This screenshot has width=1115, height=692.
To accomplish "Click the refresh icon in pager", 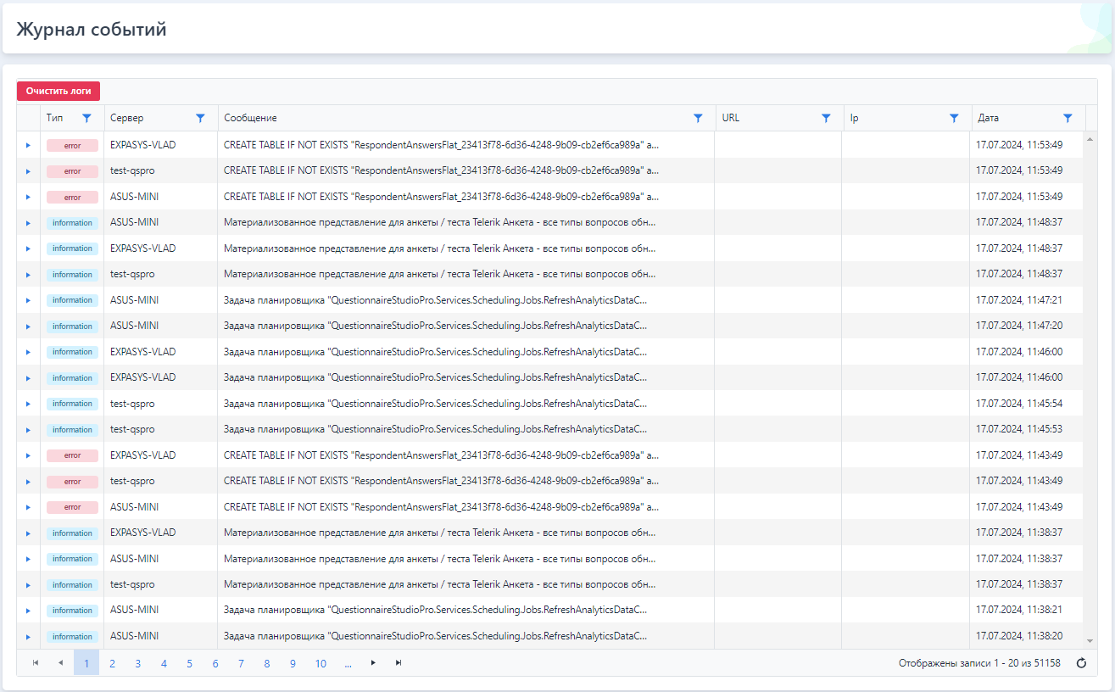I will pos(1081,663).
